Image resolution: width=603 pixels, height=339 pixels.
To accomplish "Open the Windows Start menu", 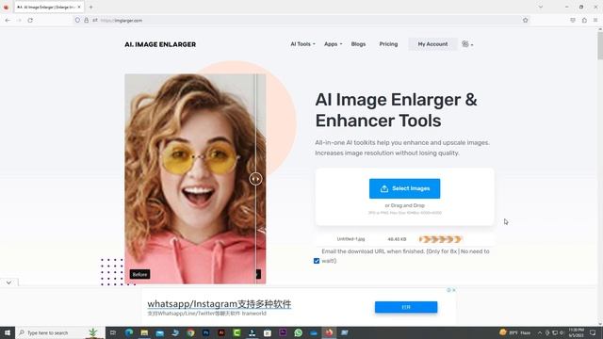I will [8, 332].
